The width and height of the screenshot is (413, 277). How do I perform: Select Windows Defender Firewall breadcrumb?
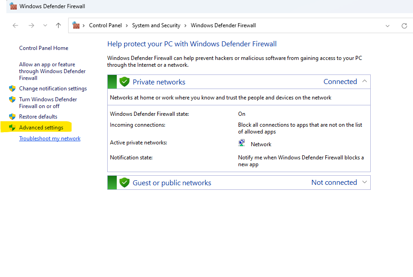point(223,25)
